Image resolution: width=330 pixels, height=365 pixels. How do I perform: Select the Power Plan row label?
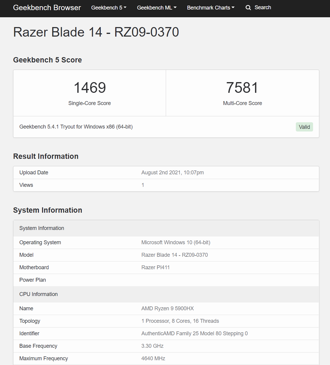33,280
